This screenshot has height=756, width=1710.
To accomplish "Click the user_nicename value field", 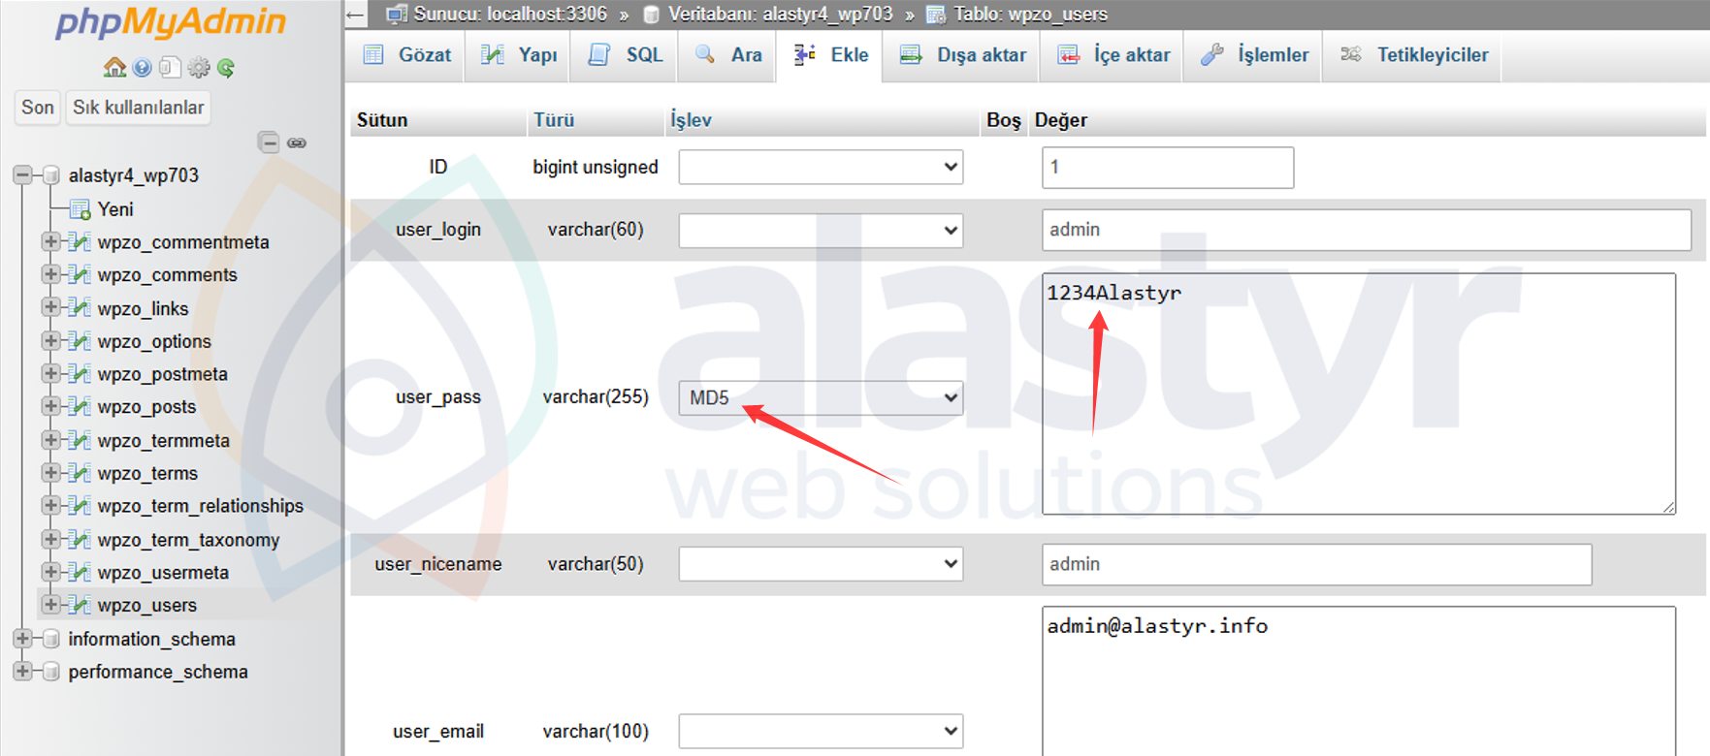I will pyautogui.click(x=1317, y=564).
